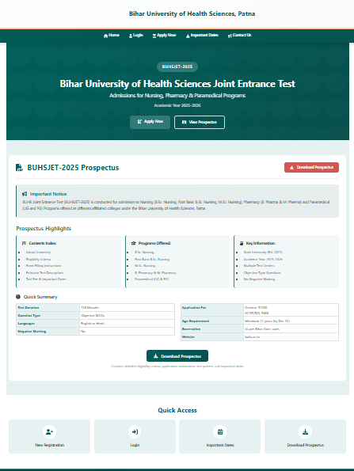The image size is (354, 471).
Task: Click the prospectus document icon beside BUHSJET-2025 Prospectus
Action: point(19,168)
